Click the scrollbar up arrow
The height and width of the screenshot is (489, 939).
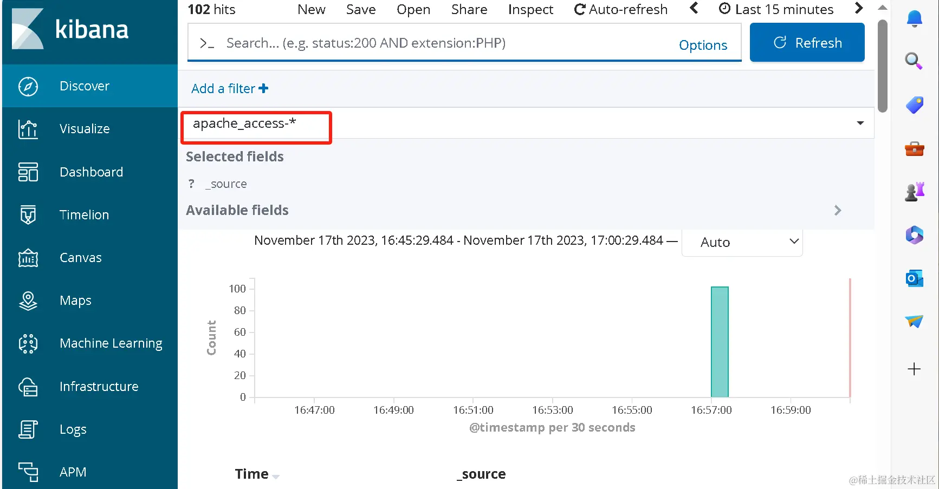pyautogui.click(x=883, y=8)
